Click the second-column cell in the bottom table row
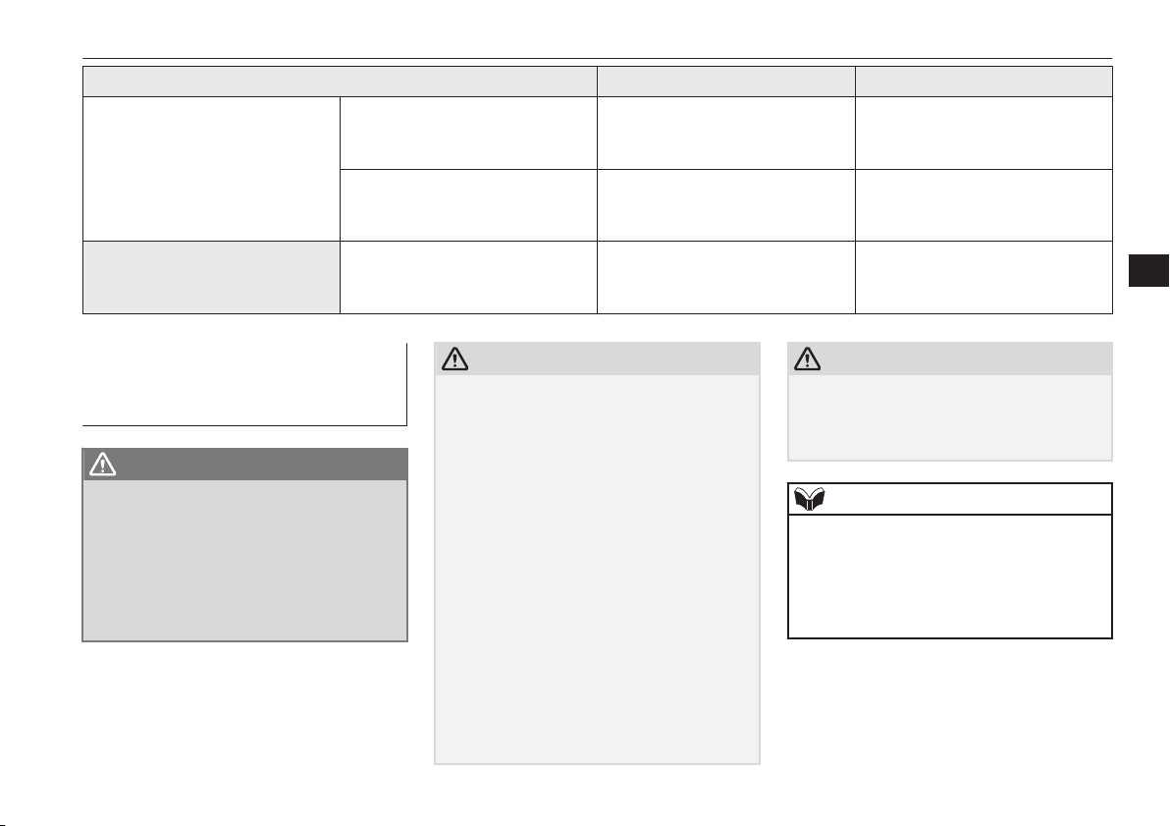The image size is (1170, 826). point(468,277)
